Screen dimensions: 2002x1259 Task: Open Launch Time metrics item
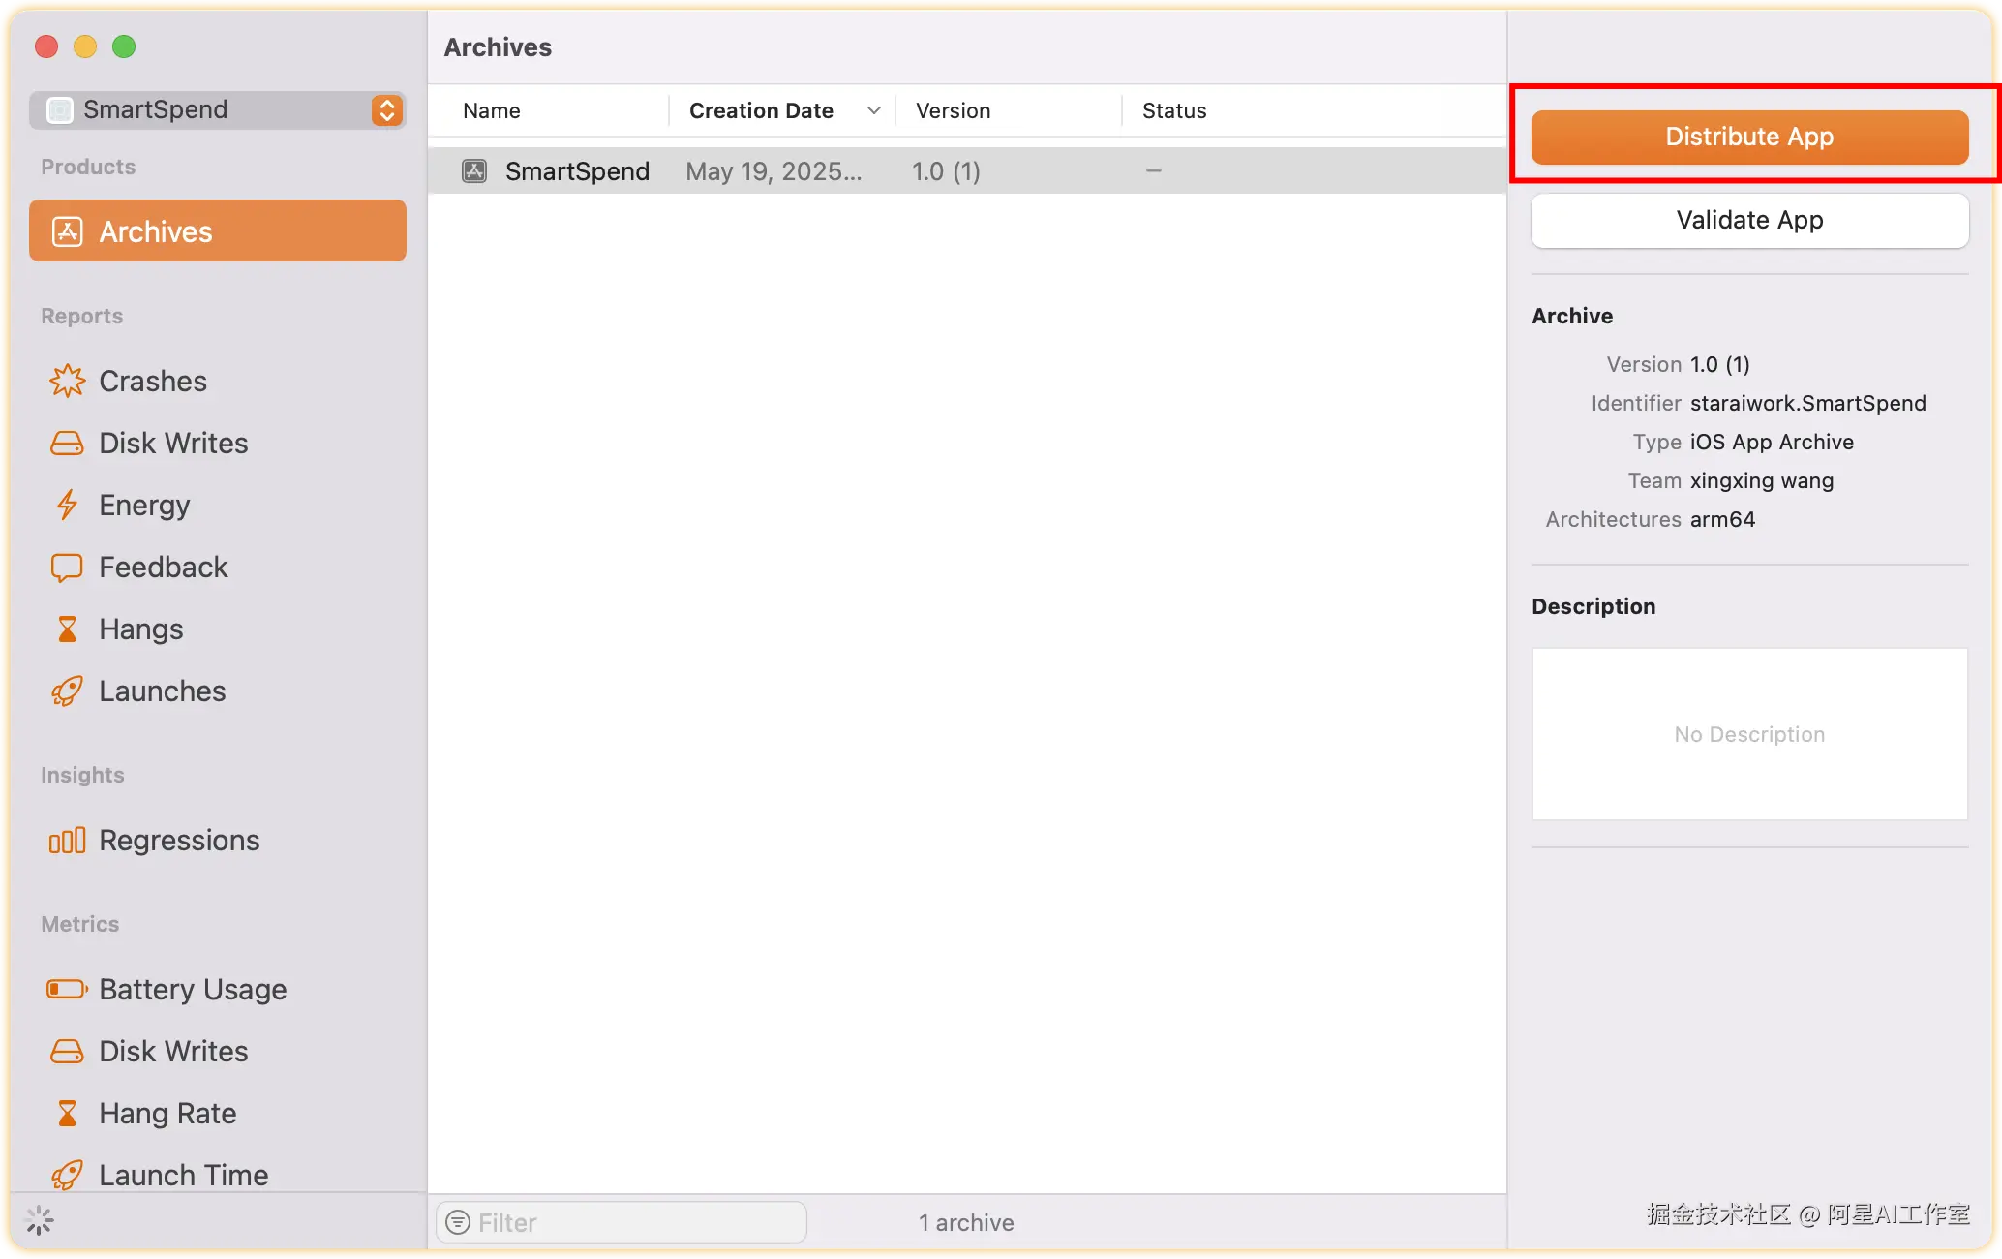pyautogui.click(x=183, y=1175)
